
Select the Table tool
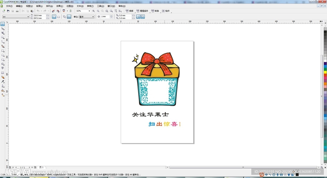[x=3, y=73]
